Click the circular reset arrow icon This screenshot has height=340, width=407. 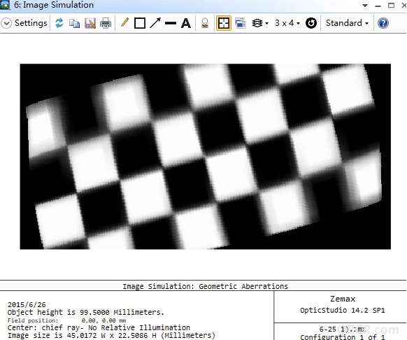(x=311, y=23)
